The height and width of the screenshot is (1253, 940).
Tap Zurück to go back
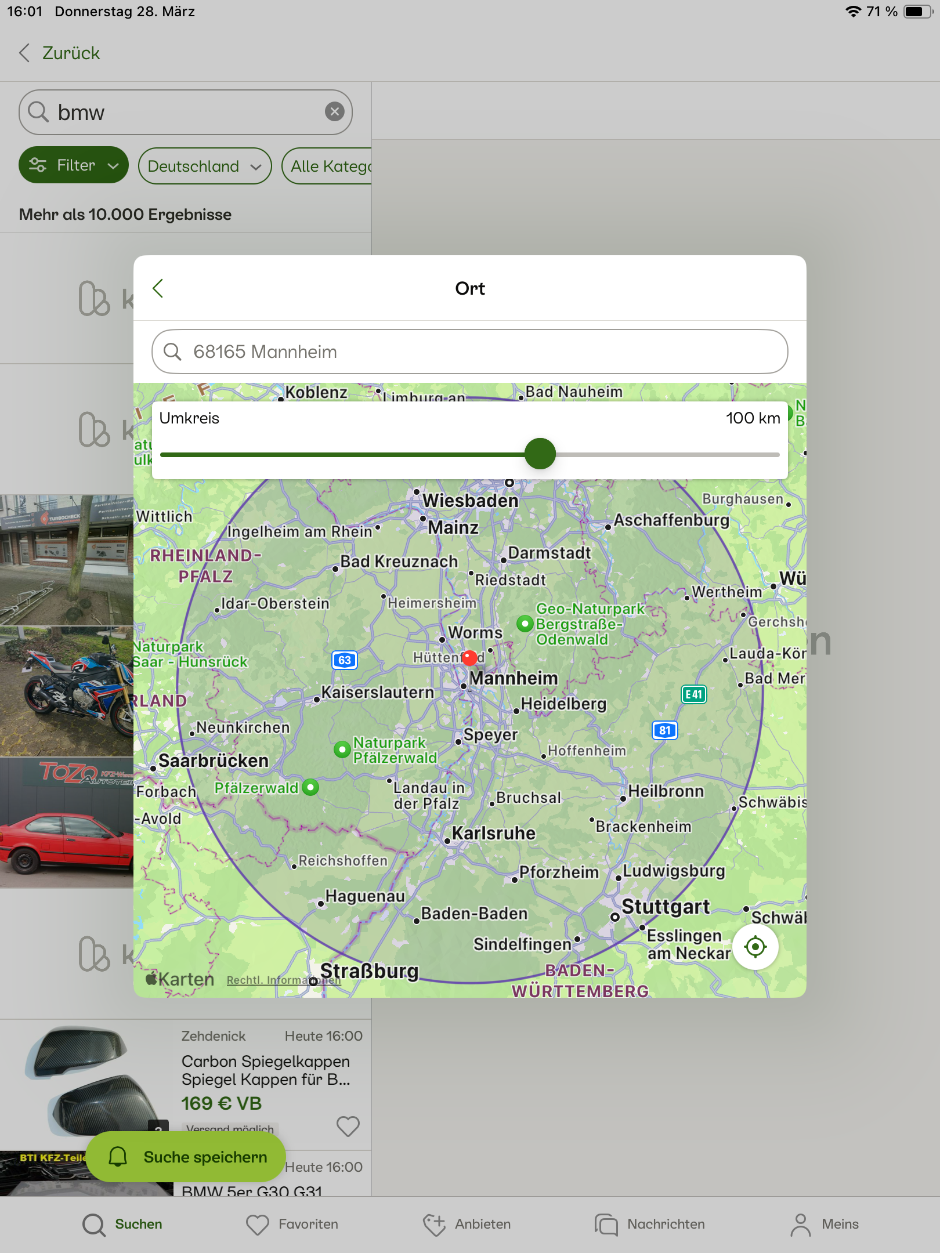coord(60,53)
